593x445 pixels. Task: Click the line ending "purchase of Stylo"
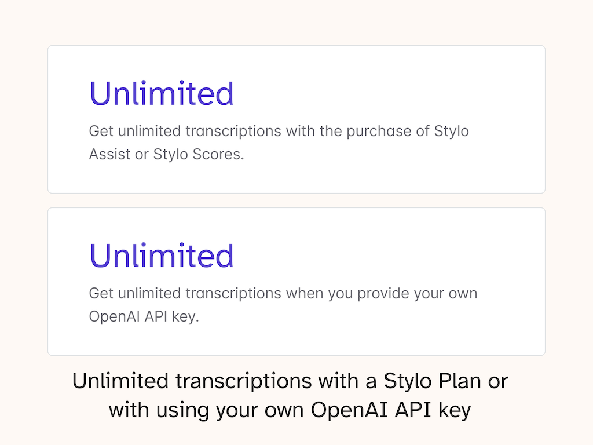279,131
